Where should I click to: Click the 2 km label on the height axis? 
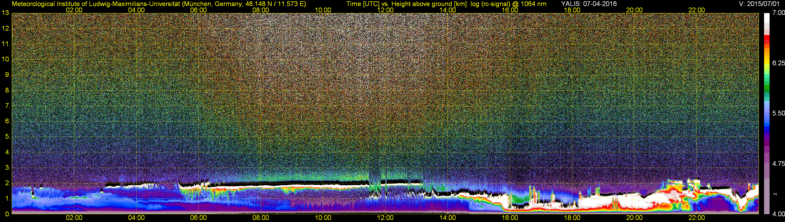(7, 183)
